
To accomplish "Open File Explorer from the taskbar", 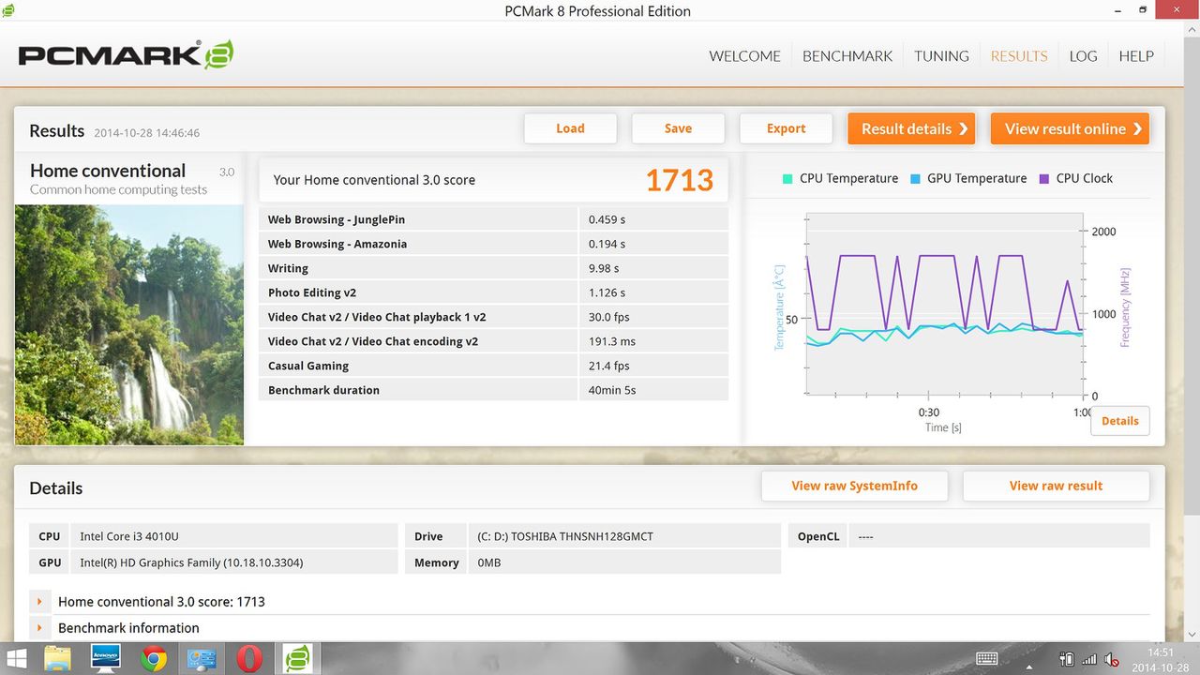I will [x=58, y=658].
